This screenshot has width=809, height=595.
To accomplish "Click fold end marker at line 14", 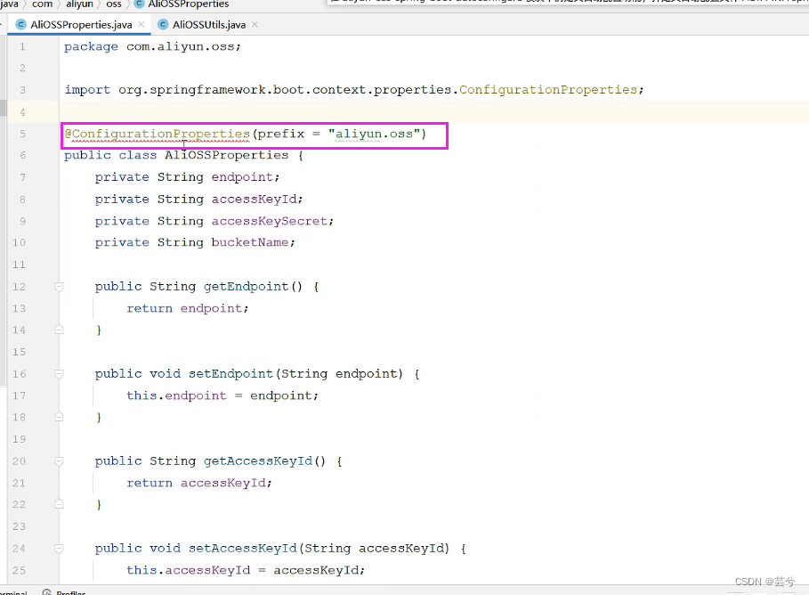I will tap(59, 330).
